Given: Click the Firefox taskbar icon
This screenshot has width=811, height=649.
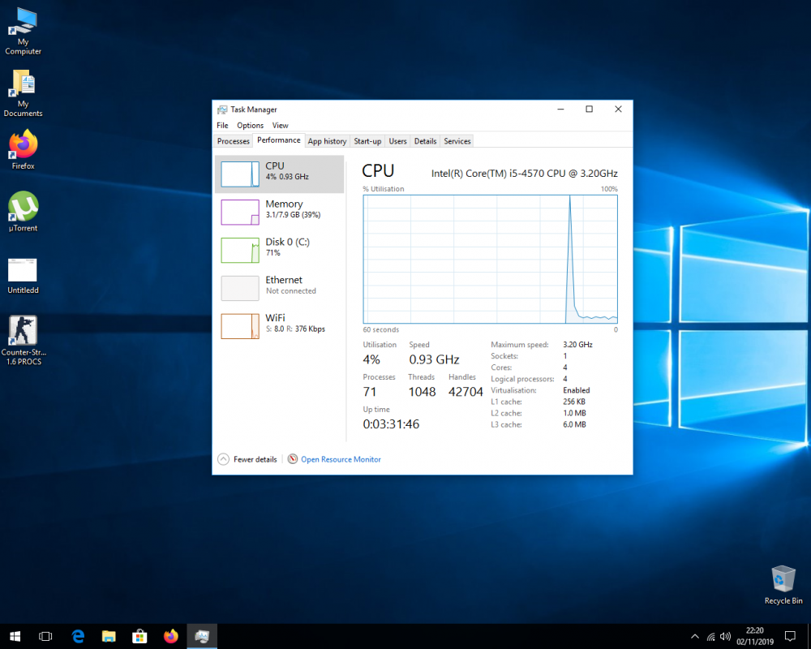Looking at the screenshot, I should coord(170,636).
